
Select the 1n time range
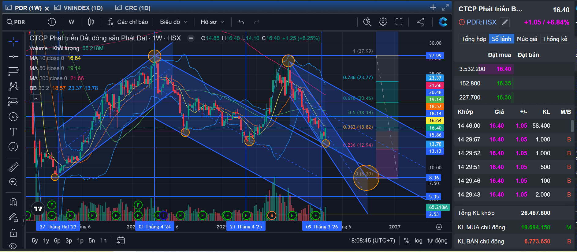point(103,241)
